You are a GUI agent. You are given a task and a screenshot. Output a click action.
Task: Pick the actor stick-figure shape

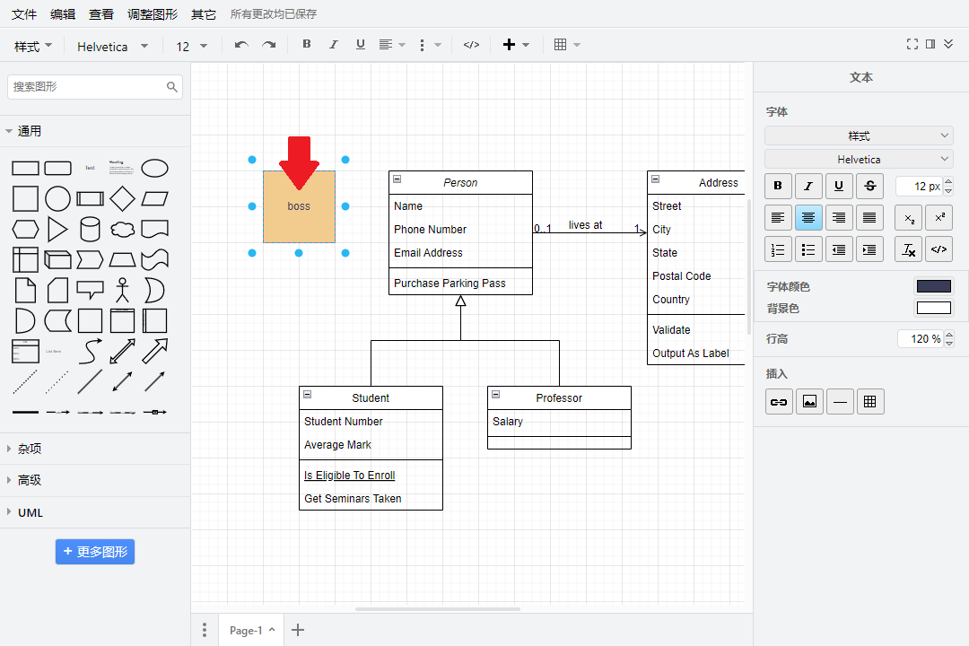coord(122,290)
